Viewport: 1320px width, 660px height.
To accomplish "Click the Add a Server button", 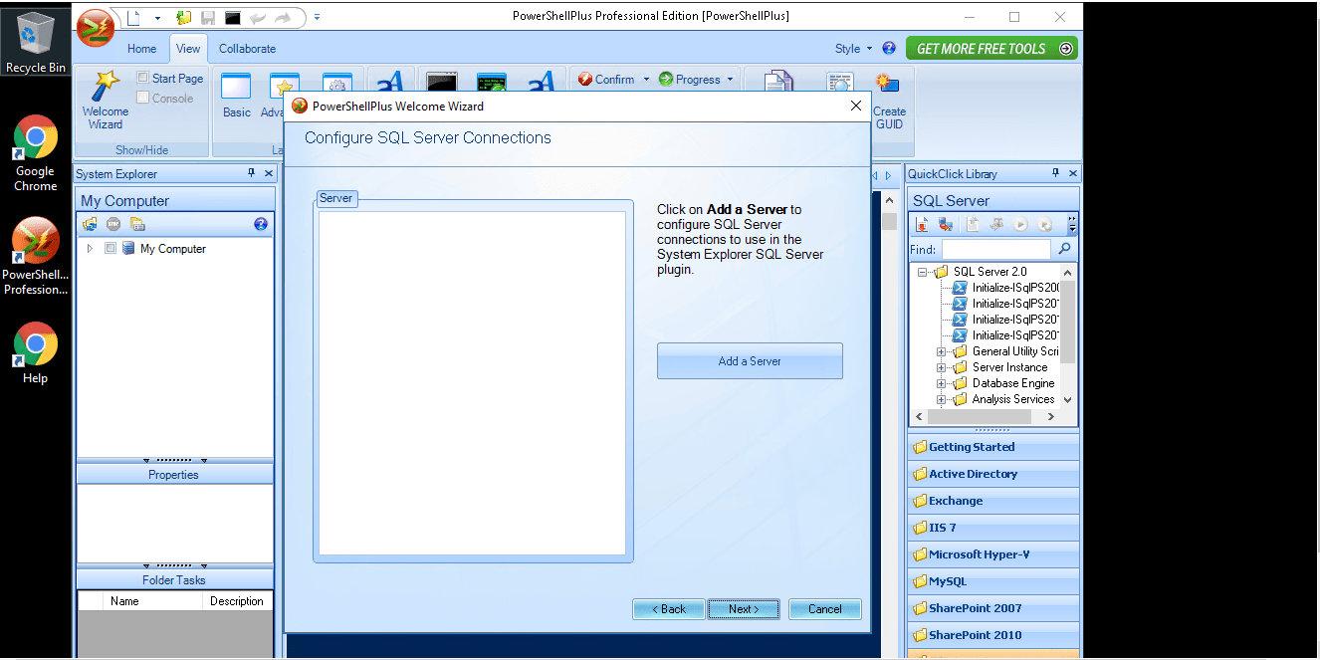I will [750, 361].
